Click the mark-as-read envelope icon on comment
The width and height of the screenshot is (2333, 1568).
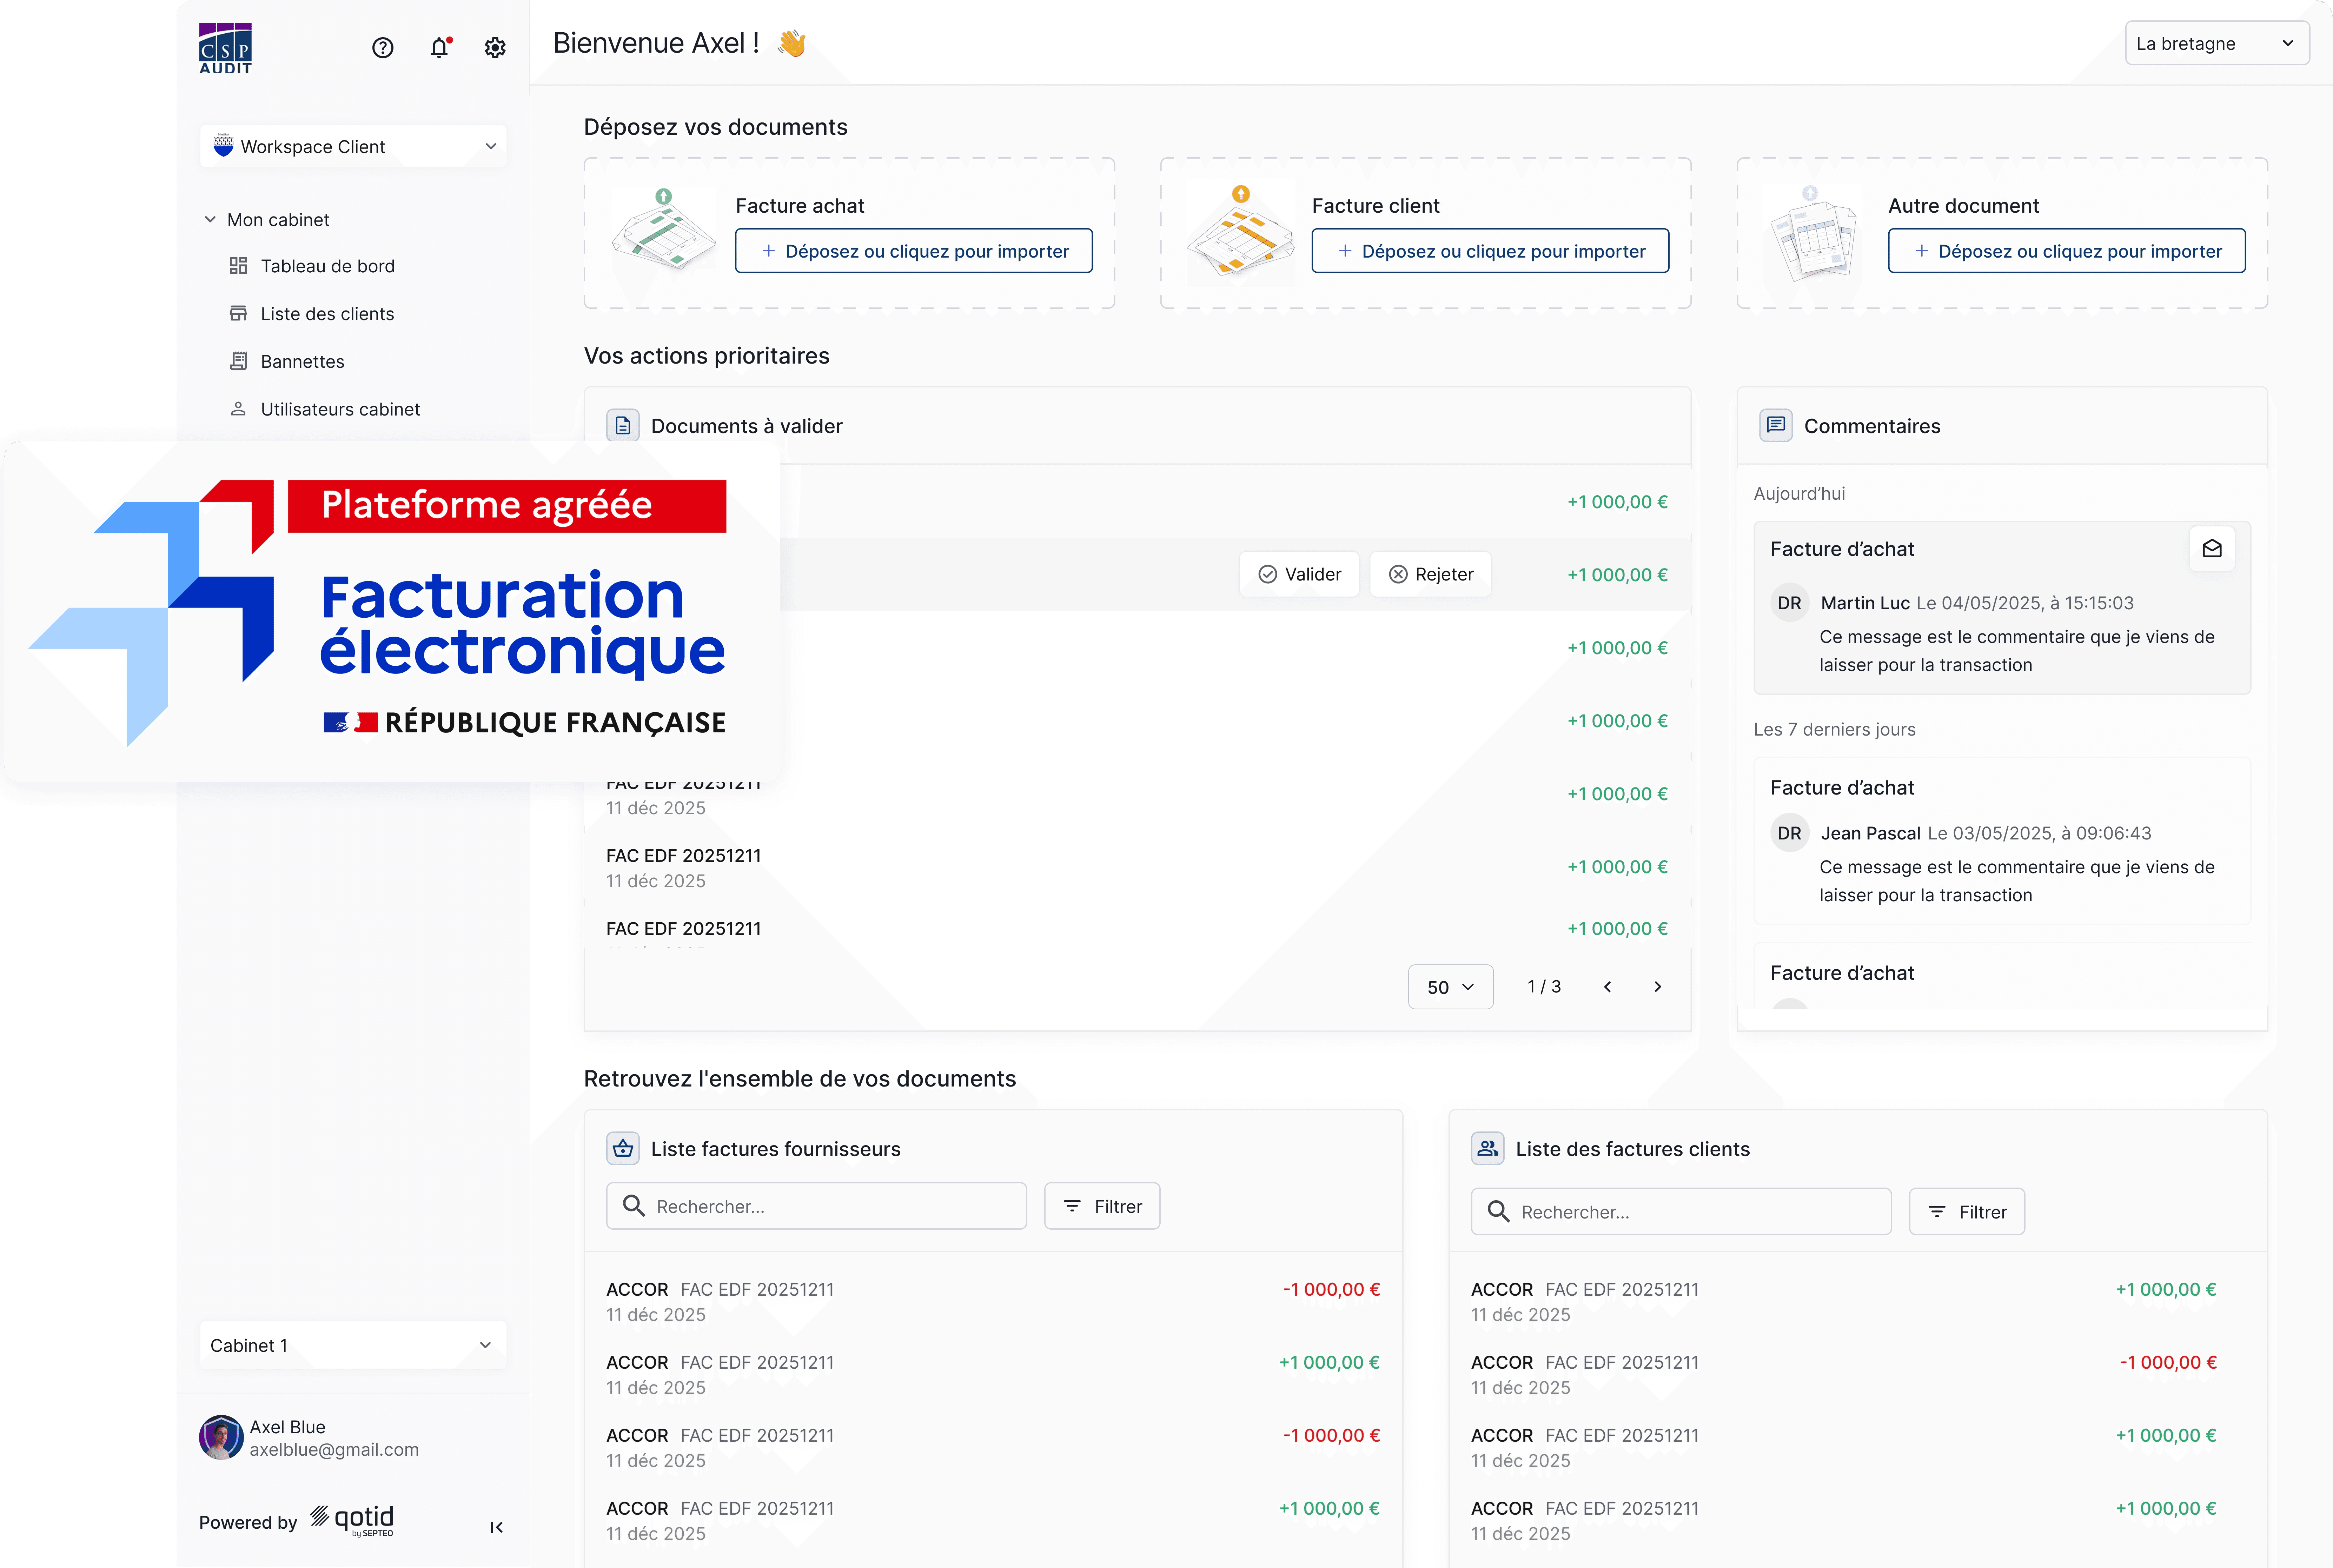tap(2211, 549)
